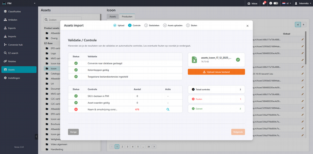Screen dimensions: 313x154
Task: Select the nl language toggle button
Action: pos(298,24)
